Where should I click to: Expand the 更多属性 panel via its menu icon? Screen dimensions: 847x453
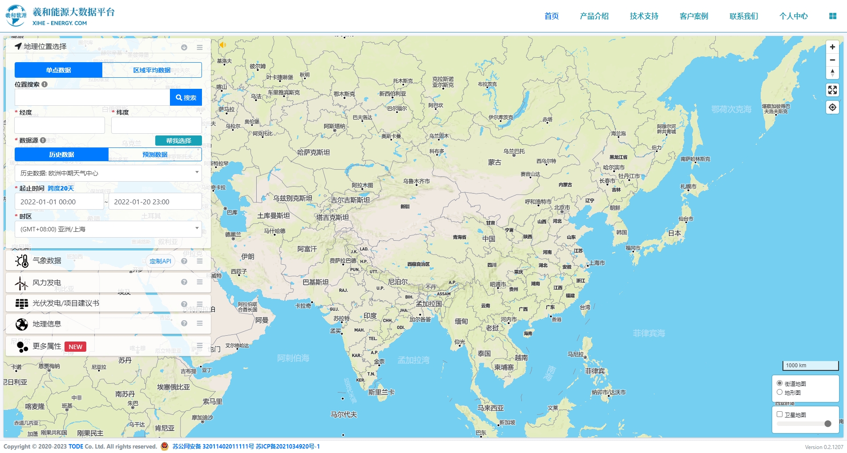[x=200, y=346]
